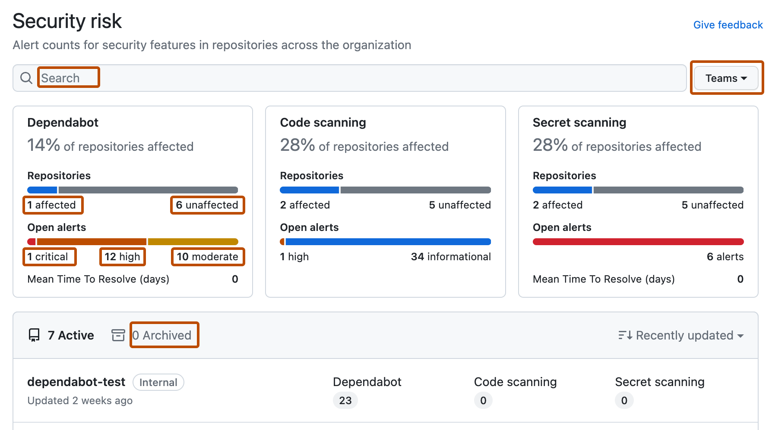Screen dimensions: 772x430
Task: Click the archive box icon
Action: tap(118, 335)
